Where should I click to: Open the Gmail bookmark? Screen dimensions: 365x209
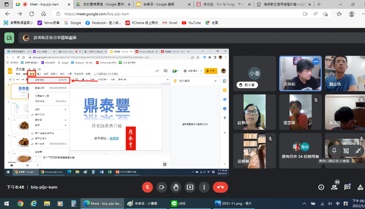(x=170, y=23)
